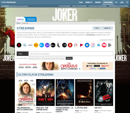Select the purple Infinity platform icon
The width and height of the screenshot is (130, 113).
pyautogui.click(x=47, y=45)
